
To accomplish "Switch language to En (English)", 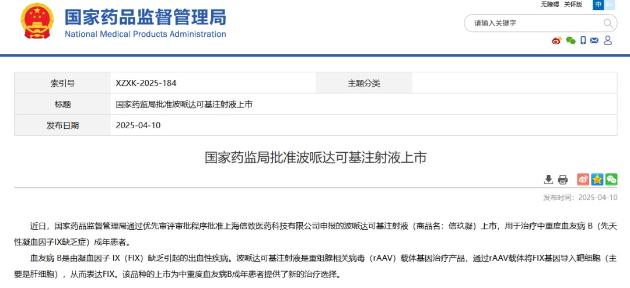I will 610,5.
